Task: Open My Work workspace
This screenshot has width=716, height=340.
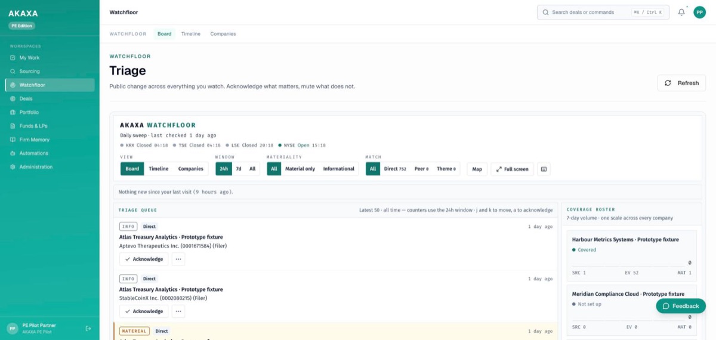Action: coord(50,58)
